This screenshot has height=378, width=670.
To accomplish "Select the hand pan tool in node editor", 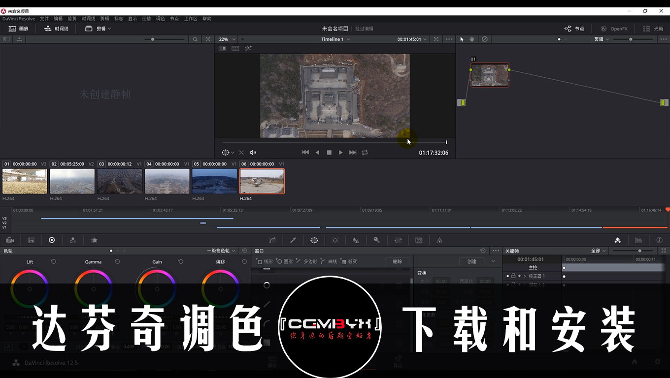I will [472, 39].
